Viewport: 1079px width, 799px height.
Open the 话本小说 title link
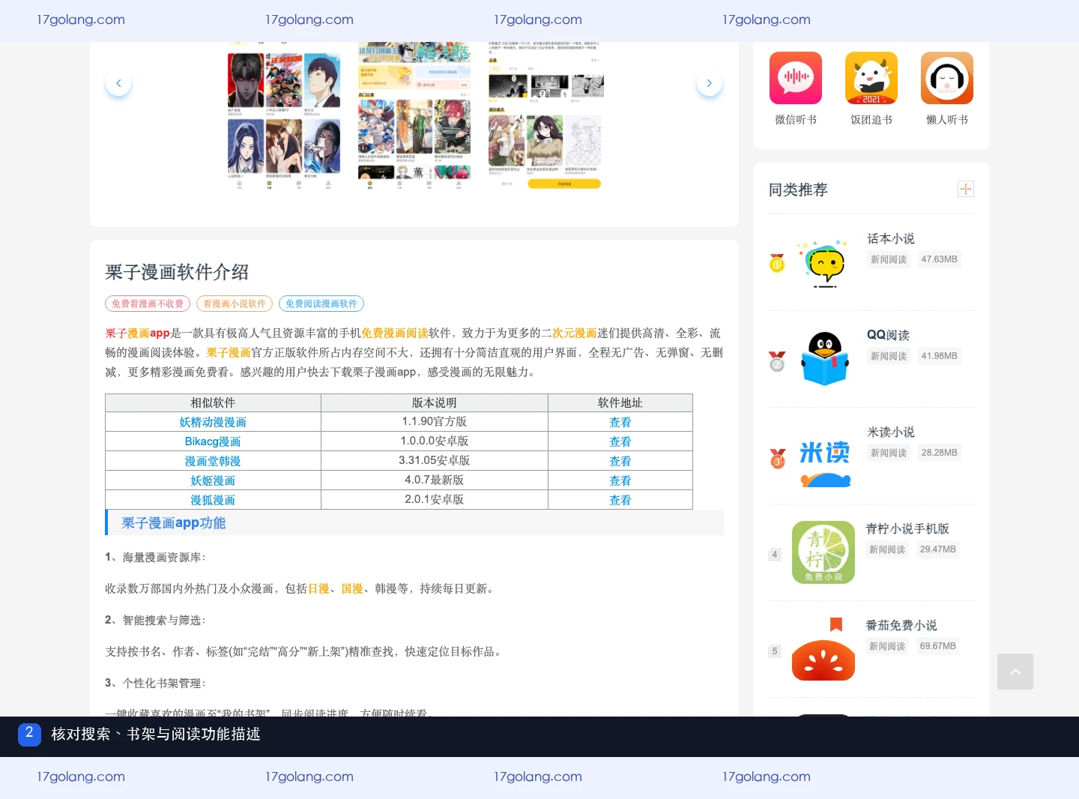click(x=891, y=238)
